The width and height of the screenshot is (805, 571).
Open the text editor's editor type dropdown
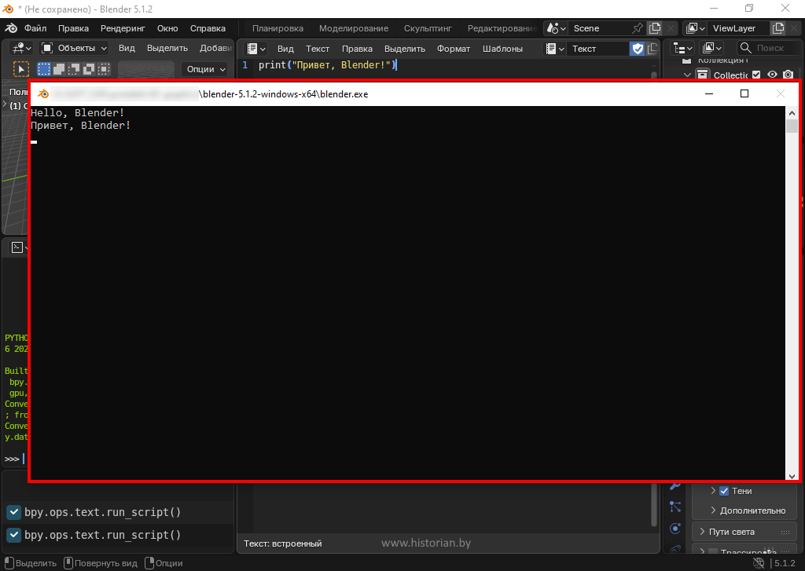(x=255, y=49)
